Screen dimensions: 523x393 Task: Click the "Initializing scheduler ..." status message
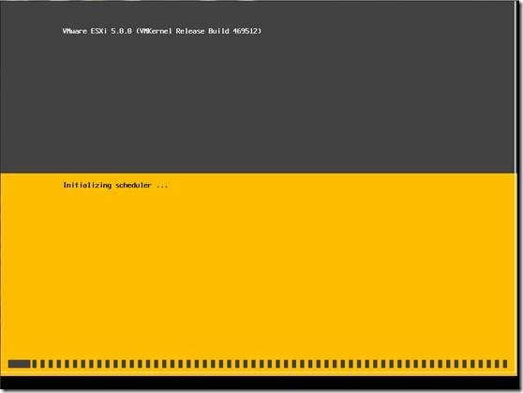pyautogui.click(x=115, y=186)
